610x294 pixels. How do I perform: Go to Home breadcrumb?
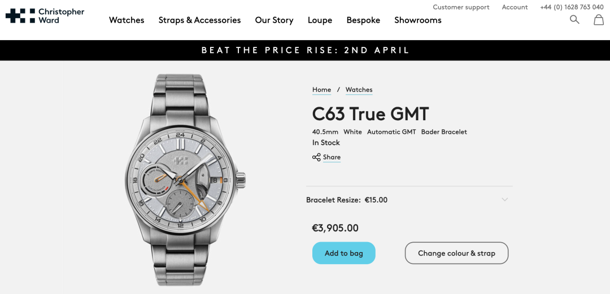pos(321,90)
